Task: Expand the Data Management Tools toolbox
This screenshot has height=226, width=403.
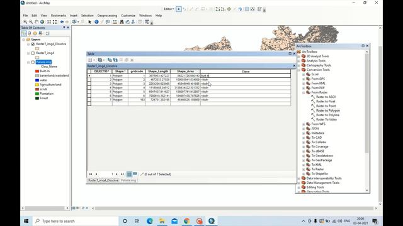Action: [x=299, y=183]
